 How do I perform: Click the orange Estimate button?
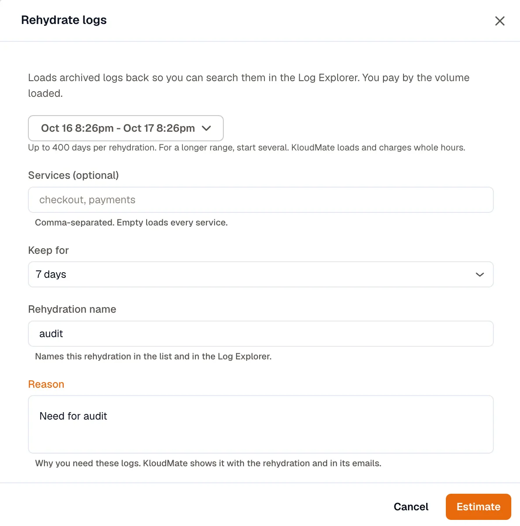[479, 507]
